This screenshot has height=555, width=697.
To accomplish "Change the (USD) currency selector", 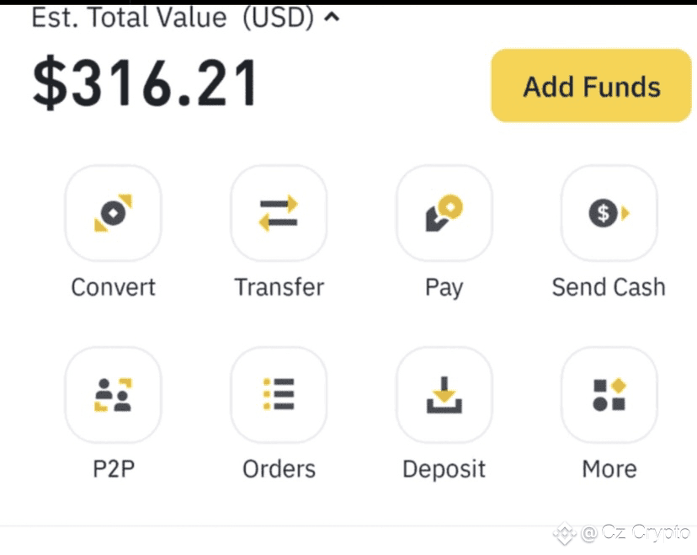I will [x=279, y=18].
